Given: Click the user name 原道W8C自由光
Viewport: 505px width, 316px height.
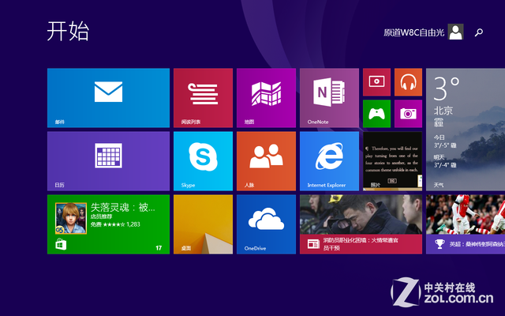Looking at the screenshot, I should point(413,32).
